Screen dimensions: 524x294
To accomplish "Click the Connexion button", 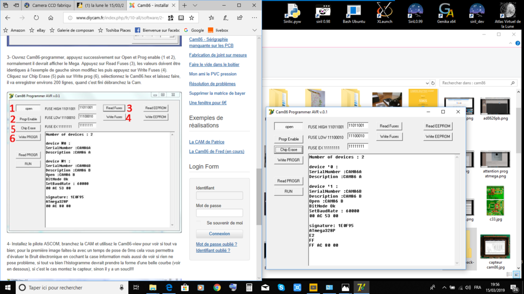I will (219, 234).
